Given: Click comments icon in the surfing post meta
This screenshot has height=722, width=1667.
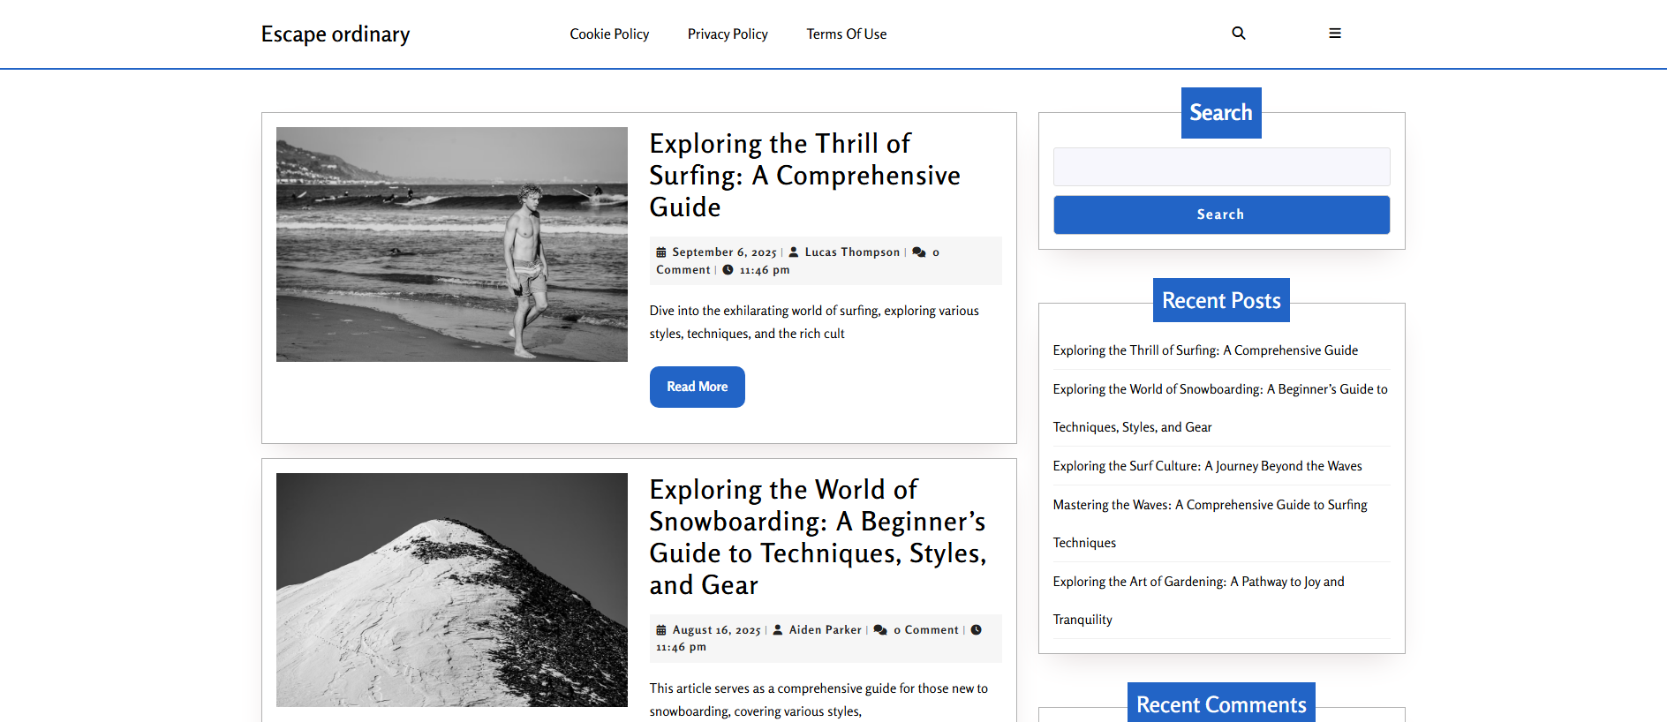Looking at the screenshot, I should (x=919, y=252).
